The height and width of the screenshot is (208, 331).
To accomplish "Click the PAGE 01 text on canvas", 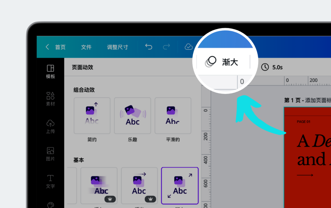I will pos(303,122).
